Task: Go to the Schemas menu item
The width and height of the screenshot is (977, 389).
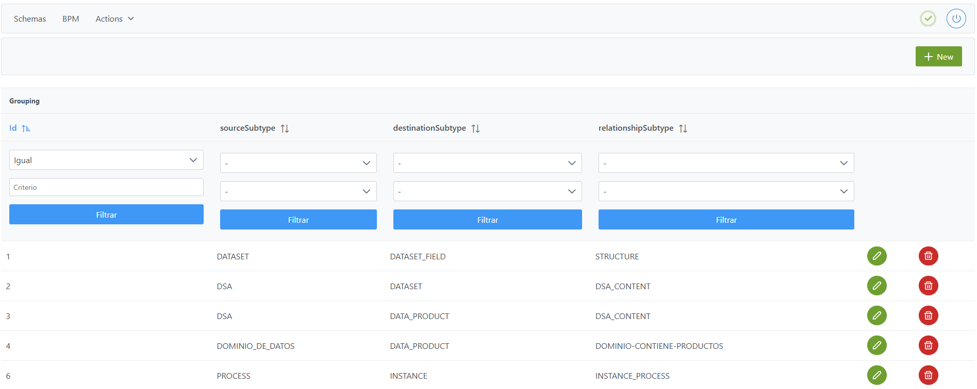Action: point(30,19)
